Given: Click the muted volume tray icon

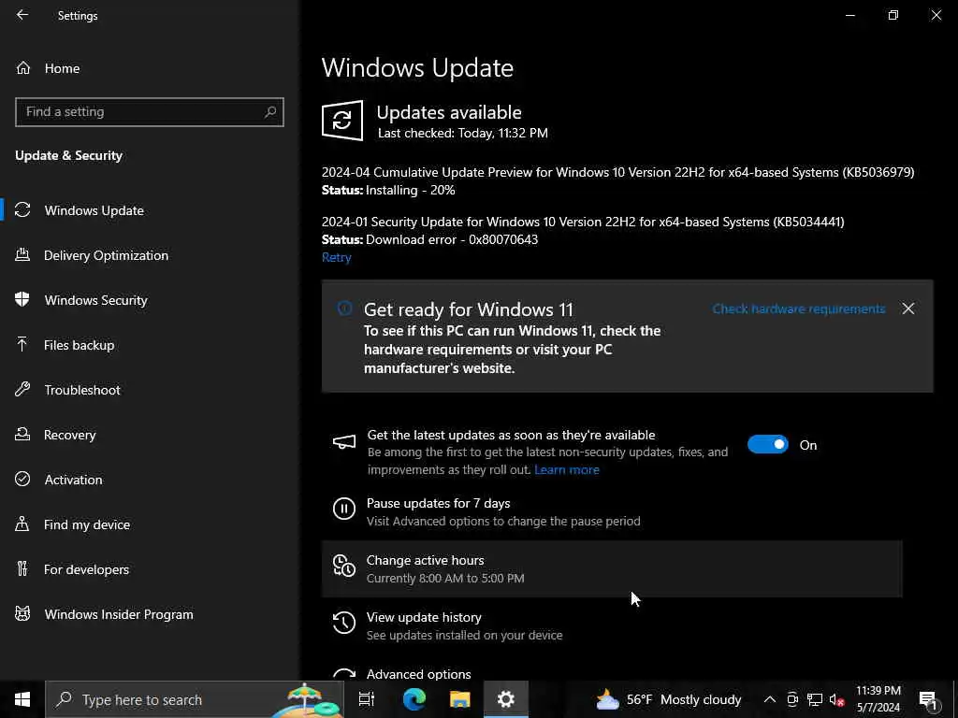Looking at the screenshot, I should click(x=837, y=699).
